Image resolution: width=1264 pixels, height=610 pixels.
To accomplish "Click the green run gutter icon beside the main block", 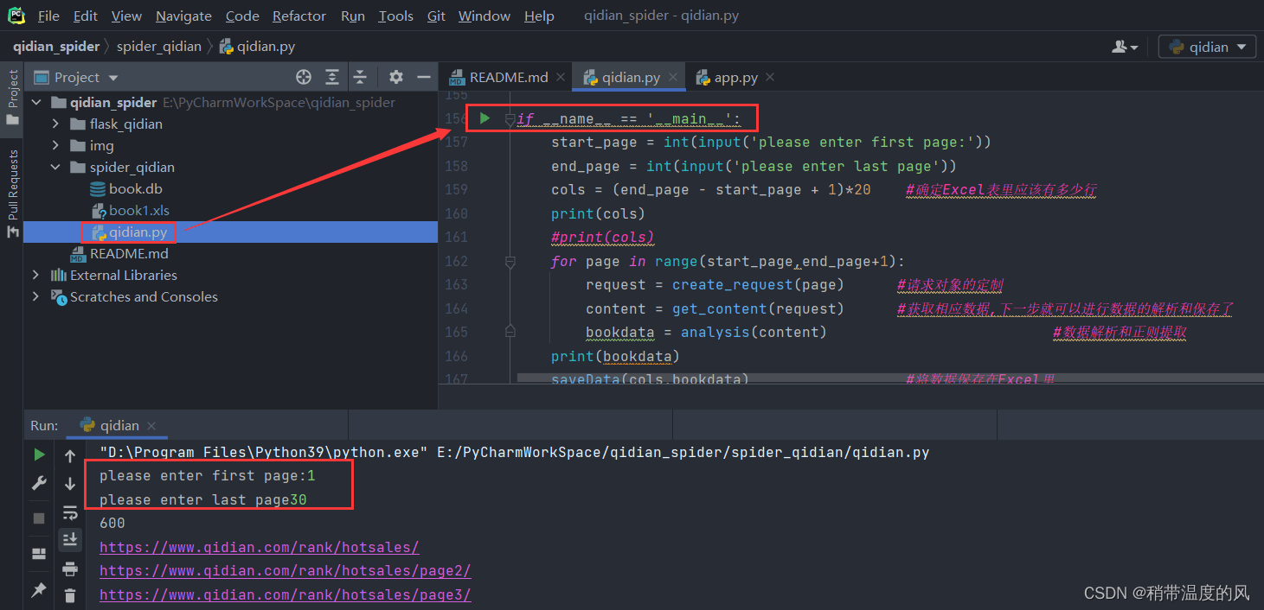I will [484, 118].
